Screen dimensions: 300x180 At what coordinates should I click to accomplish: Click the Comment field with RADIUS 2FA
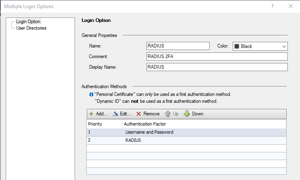click(216, 56)
